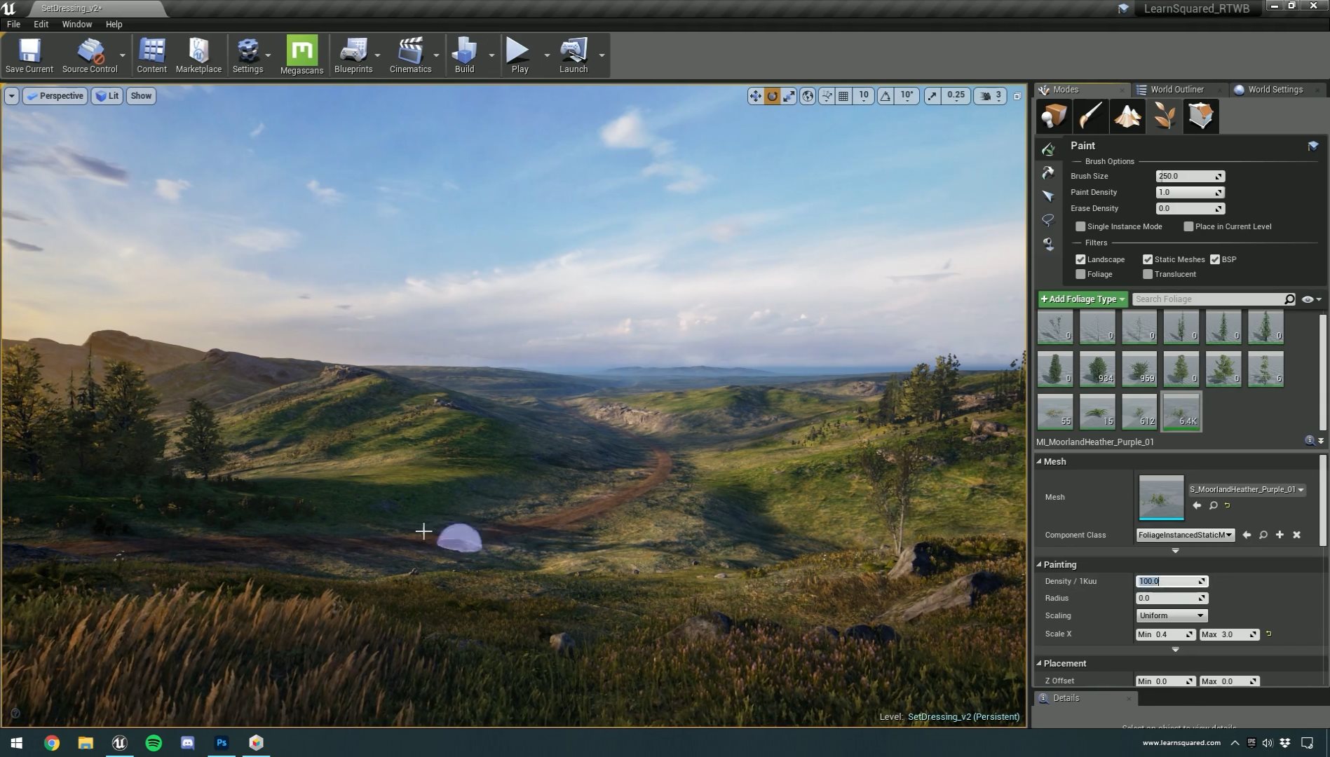Click the Paint Density value slider

tap(1190, 193)
